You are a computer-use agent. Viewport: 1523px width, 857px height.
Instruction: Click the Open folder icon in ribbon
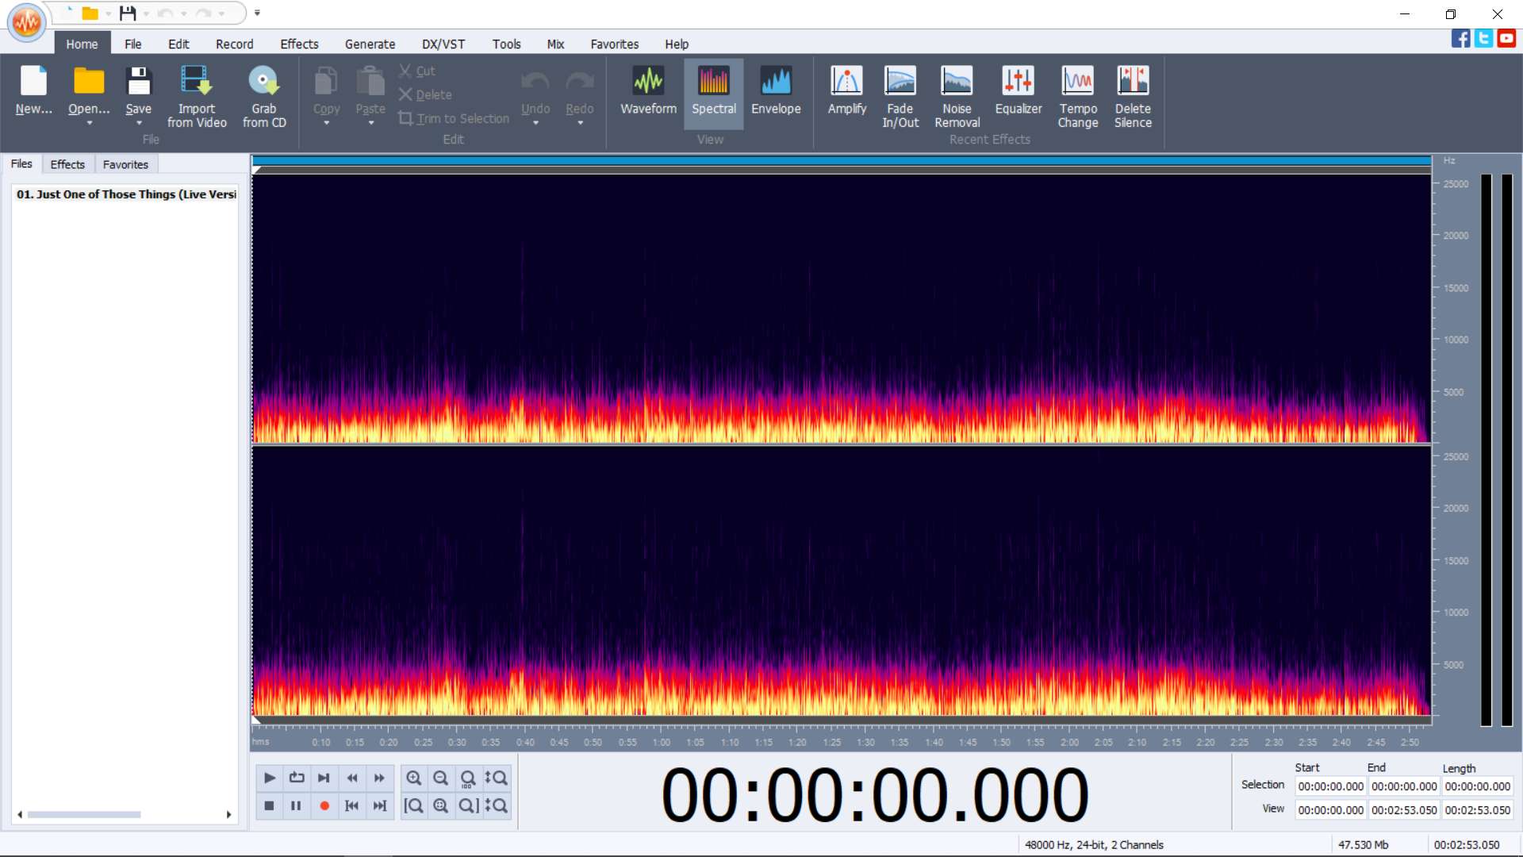tap(89, 81)
